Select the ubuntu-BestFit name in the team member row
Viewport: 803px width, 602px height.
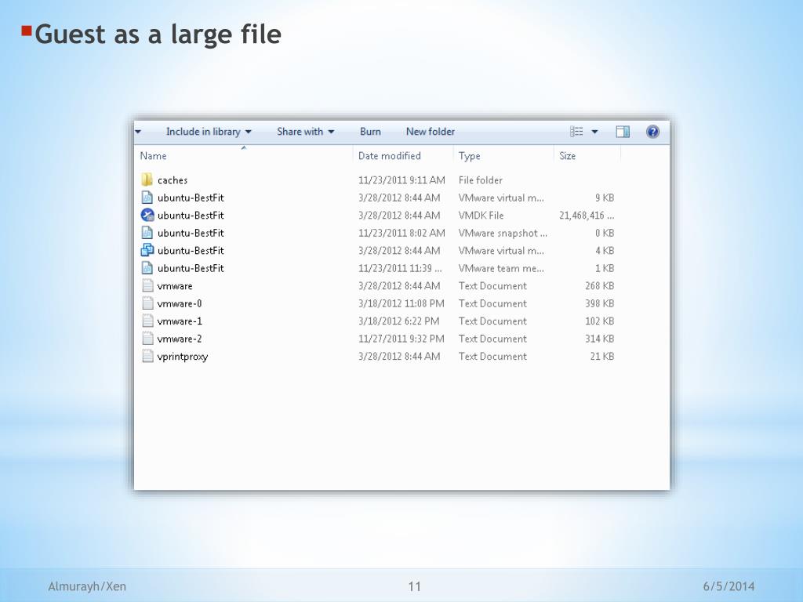pos(191,268)
